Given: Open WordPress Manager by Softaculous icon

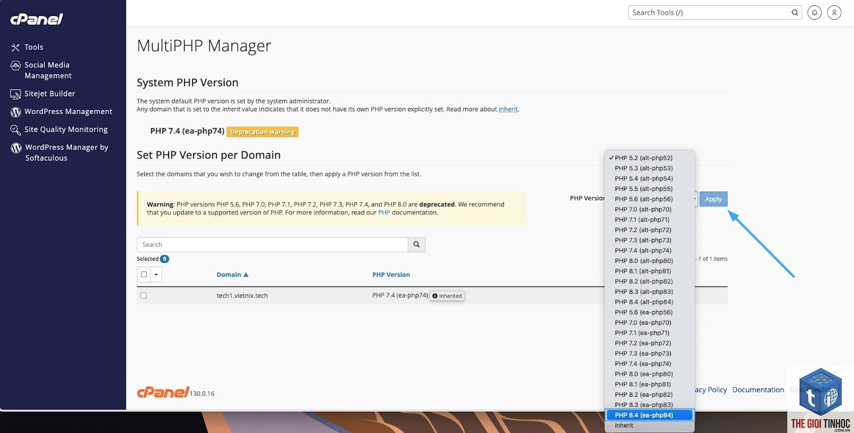Looking at the screenshot, I should click(16, 148).
